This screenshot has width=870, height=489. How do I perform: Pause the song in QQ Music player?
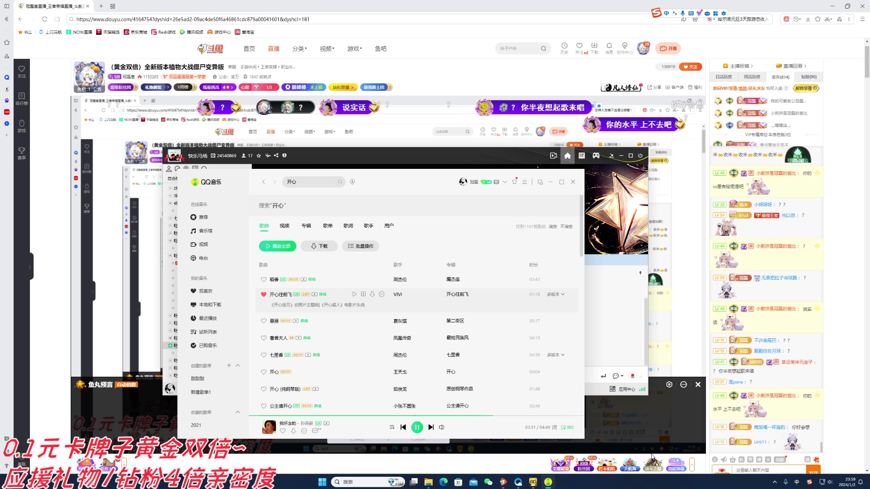pyautogui.click(x=417, y=427)
